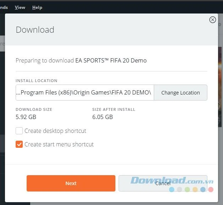Click the orange Next button
The image size is (223, 205).
pos(71,183)
